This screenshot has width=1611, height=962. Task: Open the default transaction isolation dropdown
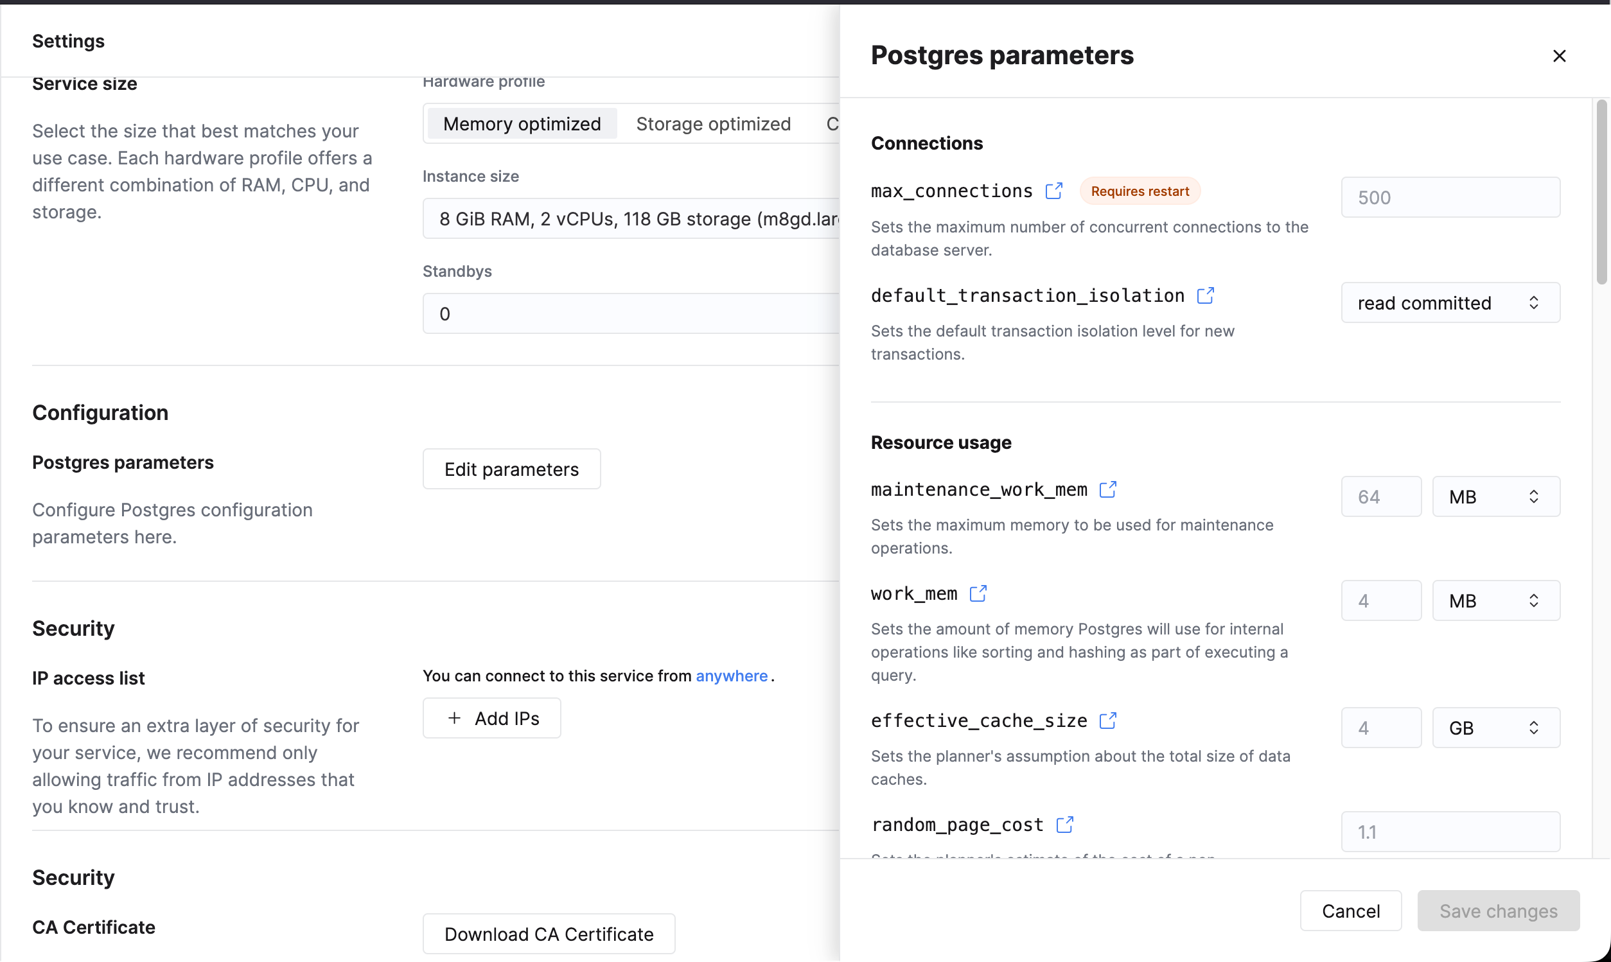pos(1450,302)
